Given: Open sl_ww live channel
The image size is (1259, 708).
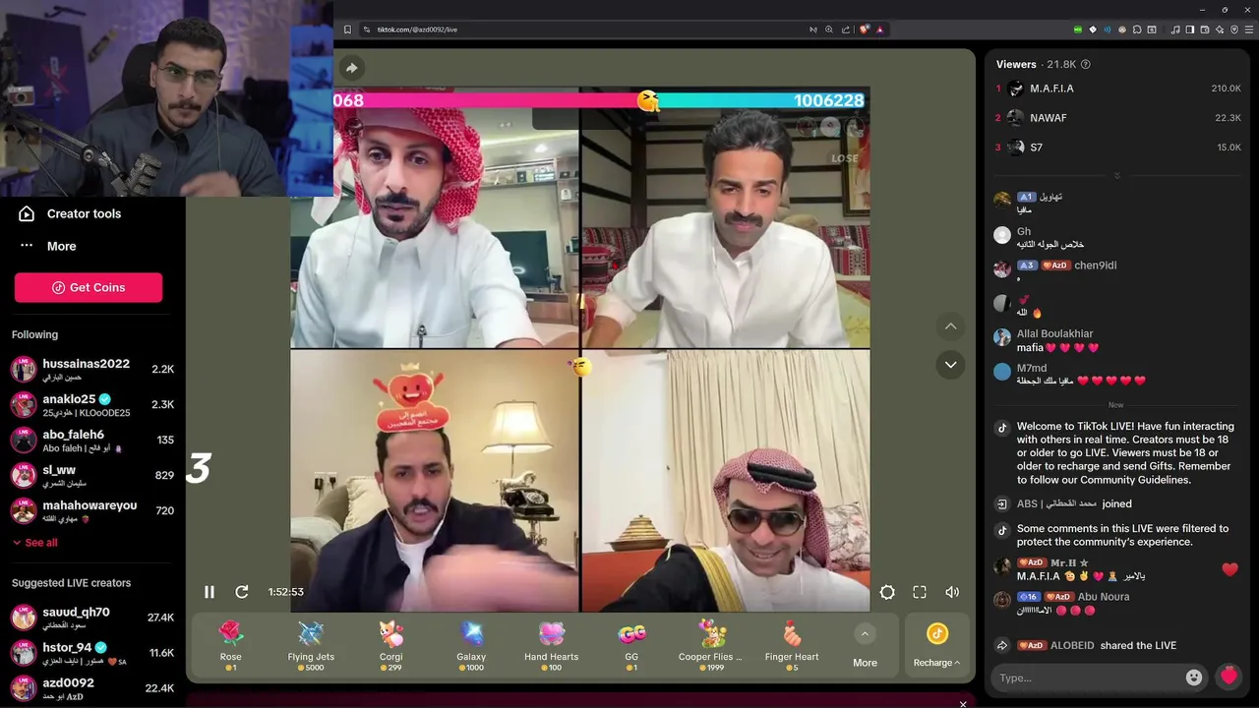Looking at the screenshot, I should point(92,475).
